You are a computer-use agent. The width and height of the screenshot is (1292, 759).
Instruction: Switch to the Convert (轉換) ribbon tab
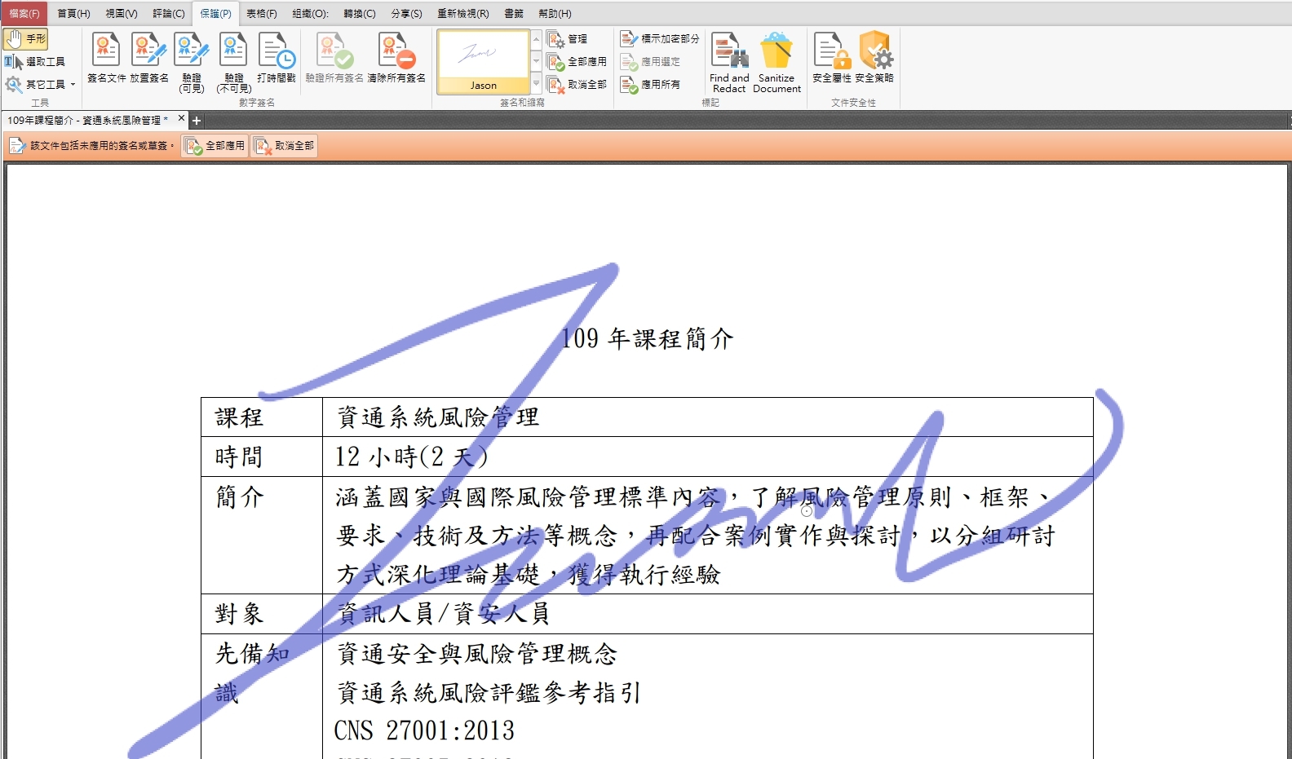pyautogui.click(x=360, y=13)
